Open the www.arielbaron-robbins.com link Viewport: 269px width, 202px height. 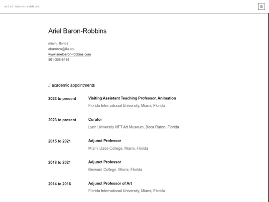[69, 54]
